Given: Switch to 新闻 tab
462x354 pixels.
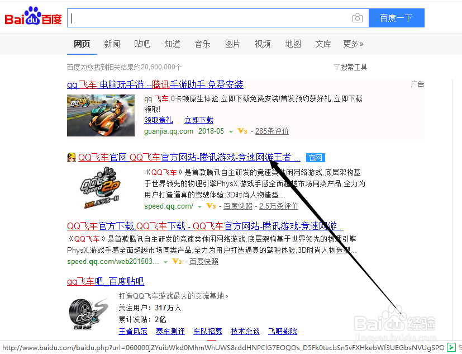Looking at the screenshot, I should point(112,44).
